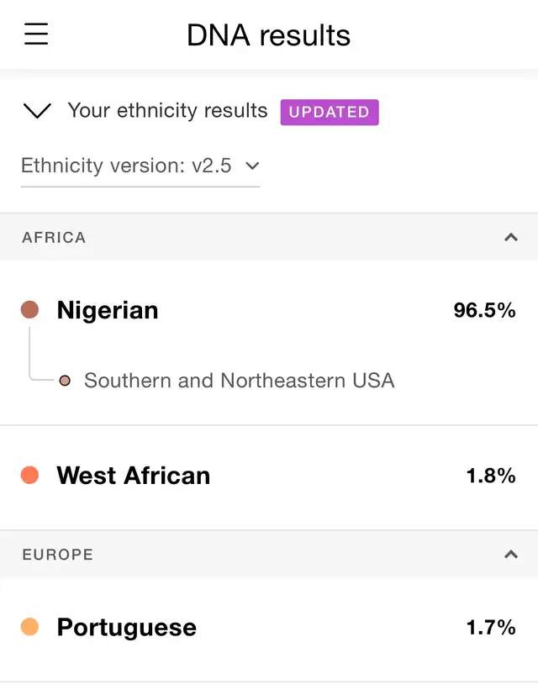Select the EUROPE section header

point(269,554)
